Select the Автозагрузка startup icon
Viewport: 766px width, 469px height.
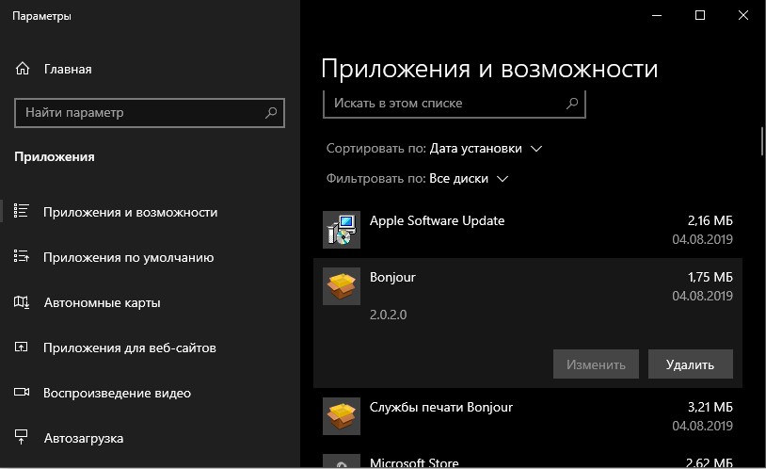21,437
